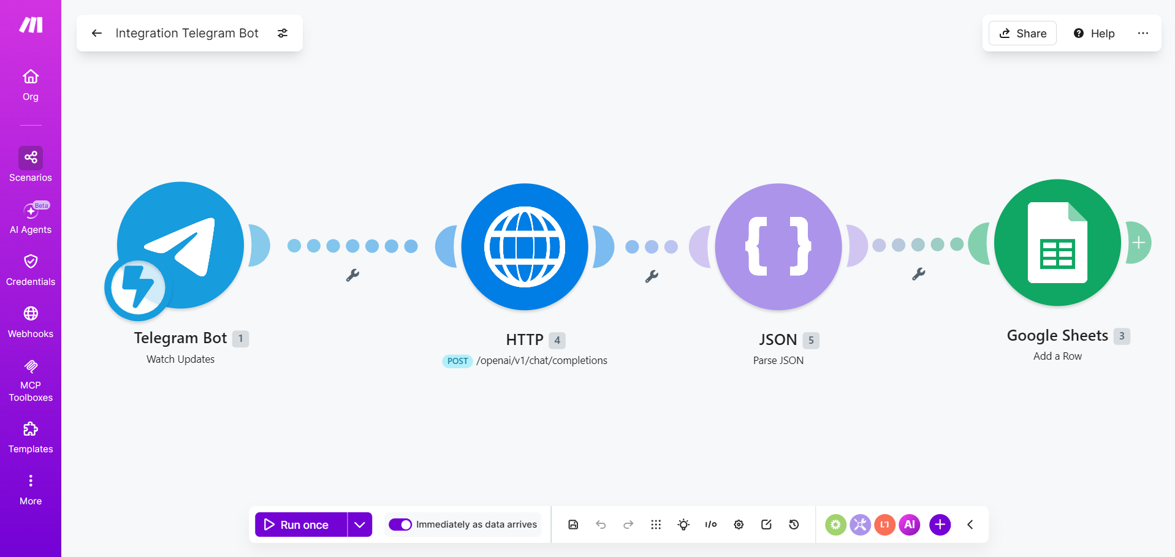Share this scenario
The height and width of the screenshot is (557, 1175).
pyautogui.click(x=1022, y=33)
